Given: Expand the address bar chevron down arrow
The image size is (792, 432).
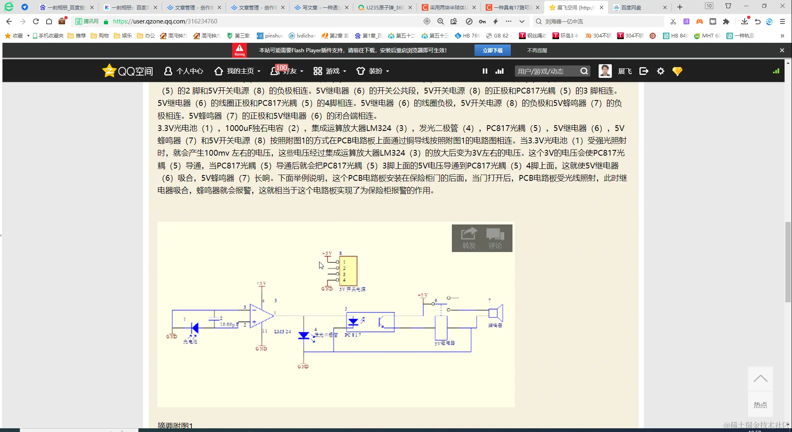Looking at the screenshot, I should [522, 21].
